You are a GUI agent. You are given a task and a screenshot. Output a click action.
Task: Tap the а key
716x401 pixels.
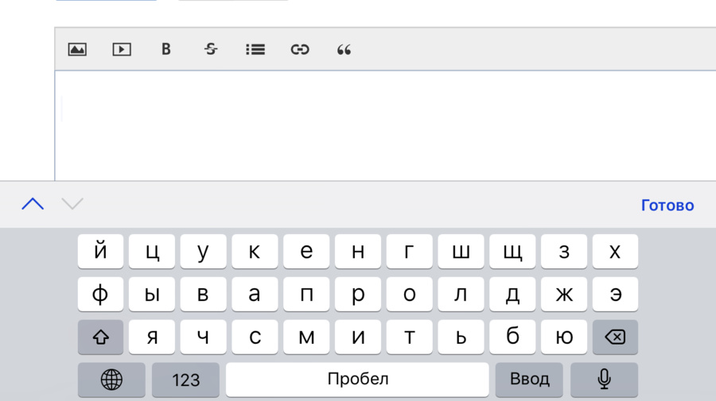click(x=255, y=295)
